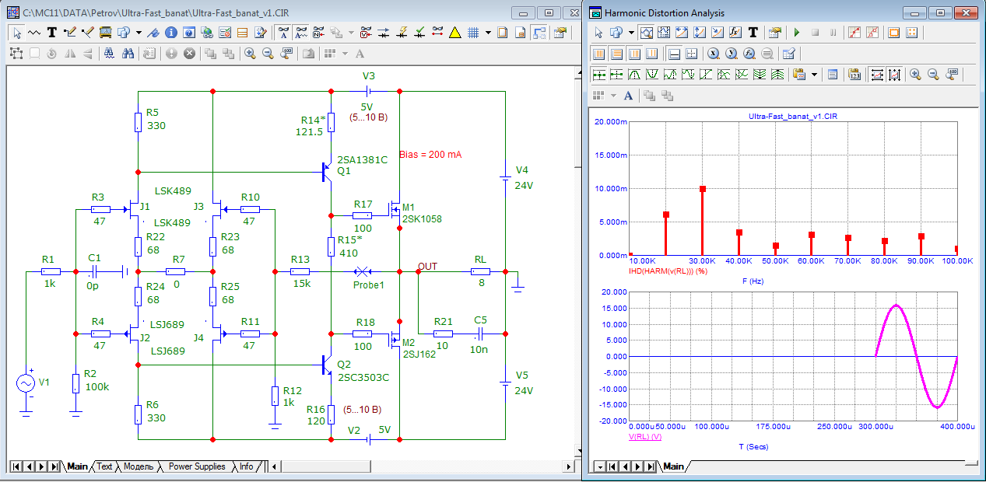
Task: Zoom in on the schematic with the magnifier plus
Action: (x=250, y=54)
